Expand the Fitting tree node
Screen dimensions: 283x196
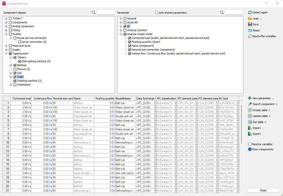[6, 30]
